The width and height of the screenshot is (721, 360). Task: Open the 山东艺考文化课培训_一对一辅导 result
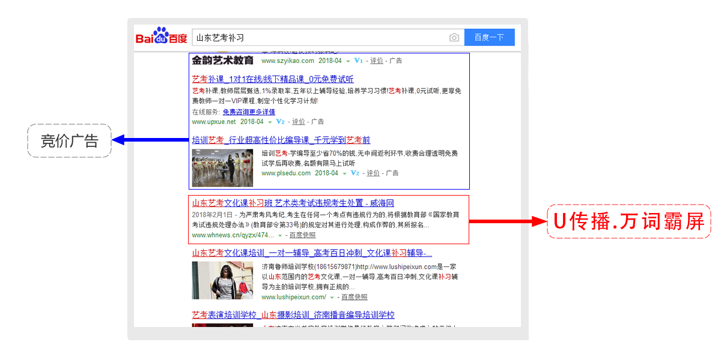tap(312, 253)
